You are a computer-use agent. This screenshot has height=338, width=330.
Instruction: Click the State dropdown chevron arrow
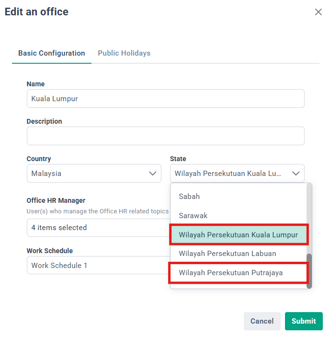pyautogui.click(x=296, y=174)
